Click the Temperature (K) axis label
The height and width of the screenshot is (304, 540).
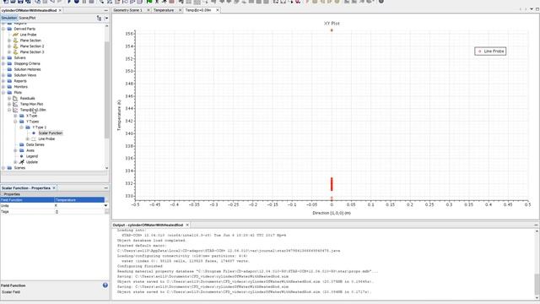[x=119, y=115]
